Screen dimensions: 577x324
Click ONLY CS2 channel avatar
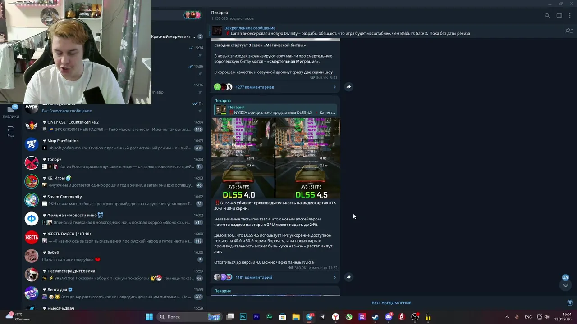click(32, 126)
